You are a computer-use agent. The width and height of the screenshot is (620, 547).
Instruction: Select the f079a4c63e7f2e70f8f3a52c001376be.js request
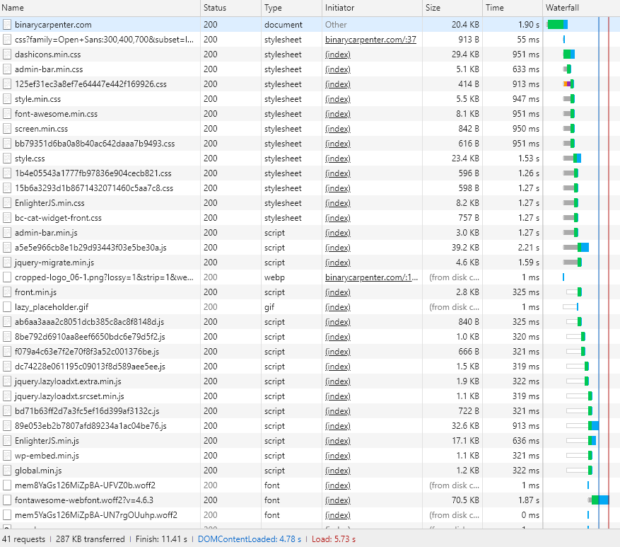tap(87, 352)
